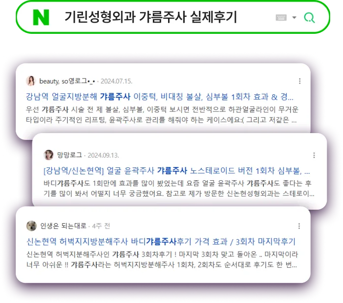Open the on-screen keyboard icon
This screenshot has height=303, width=343.
[x=281, y=18]
